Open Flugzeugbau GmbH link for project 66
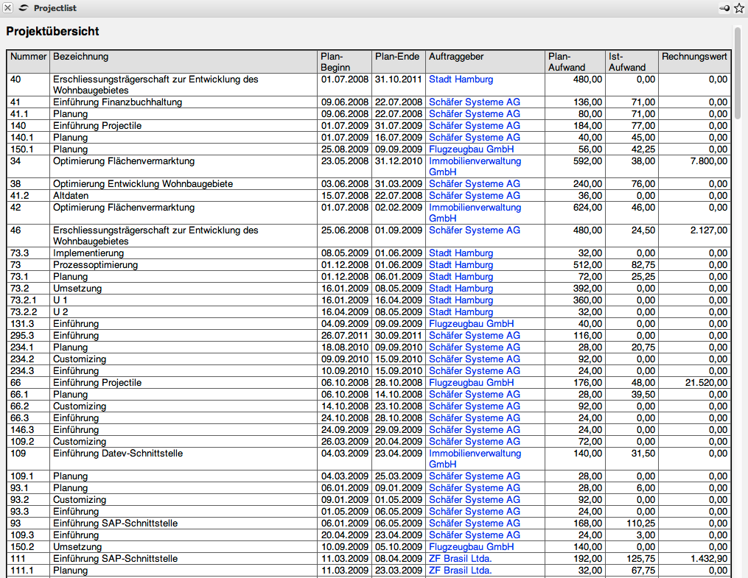Screen dimensions: 748x578 471,383
